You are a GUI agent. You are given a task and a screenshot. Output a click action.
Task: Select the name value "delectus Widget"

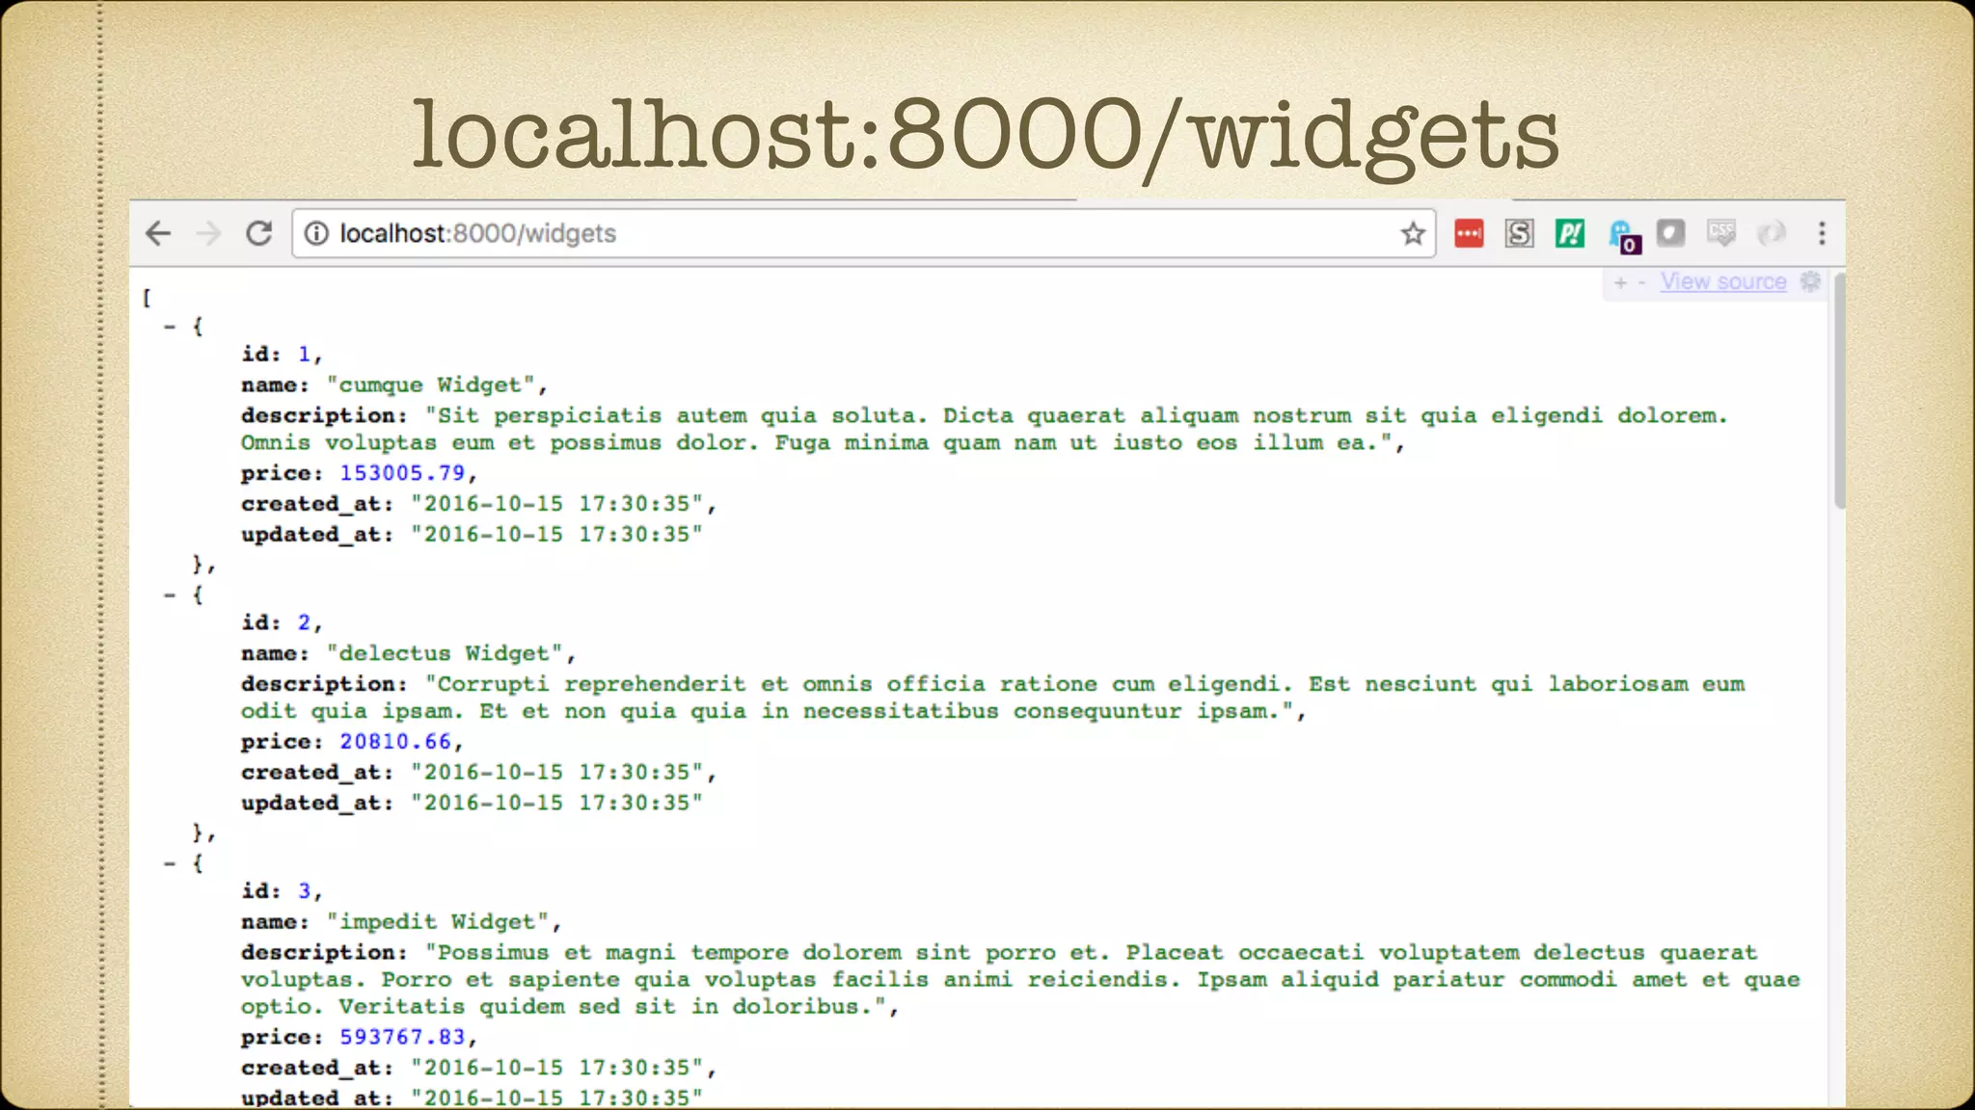[445, 653]
